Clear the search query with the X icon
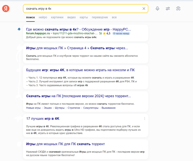This screenshot has height=161, width=193. (x=144, y=9)
